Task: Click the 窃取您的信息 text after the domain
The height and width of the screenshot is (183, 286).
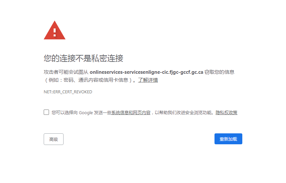Action: [x=219, y=72]
